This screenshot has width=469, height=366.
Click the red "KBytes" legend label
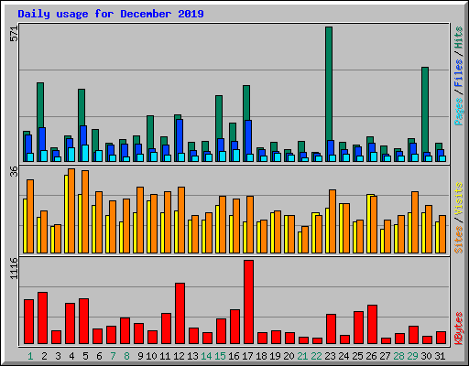pyautogui.click(x=459, y=328)
